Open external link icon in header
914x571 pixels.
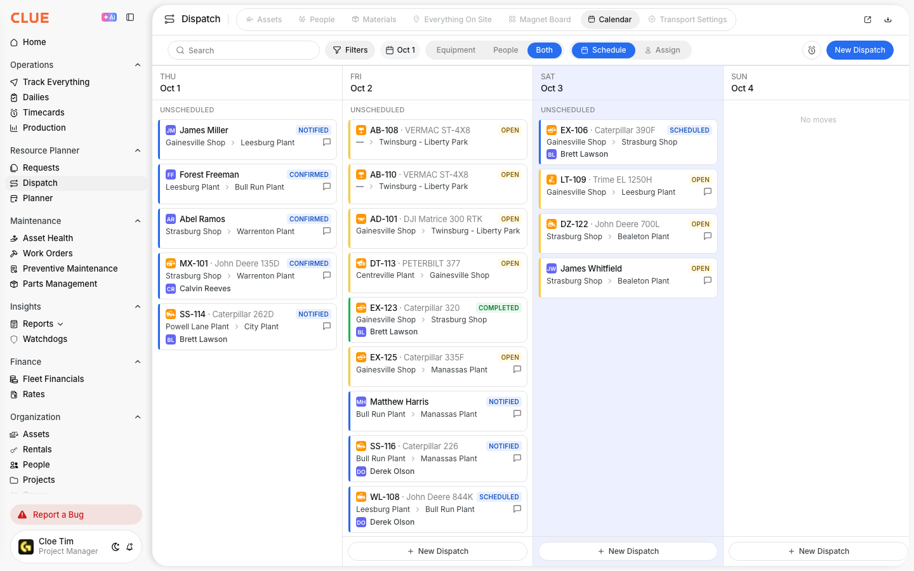click(868, 20)
